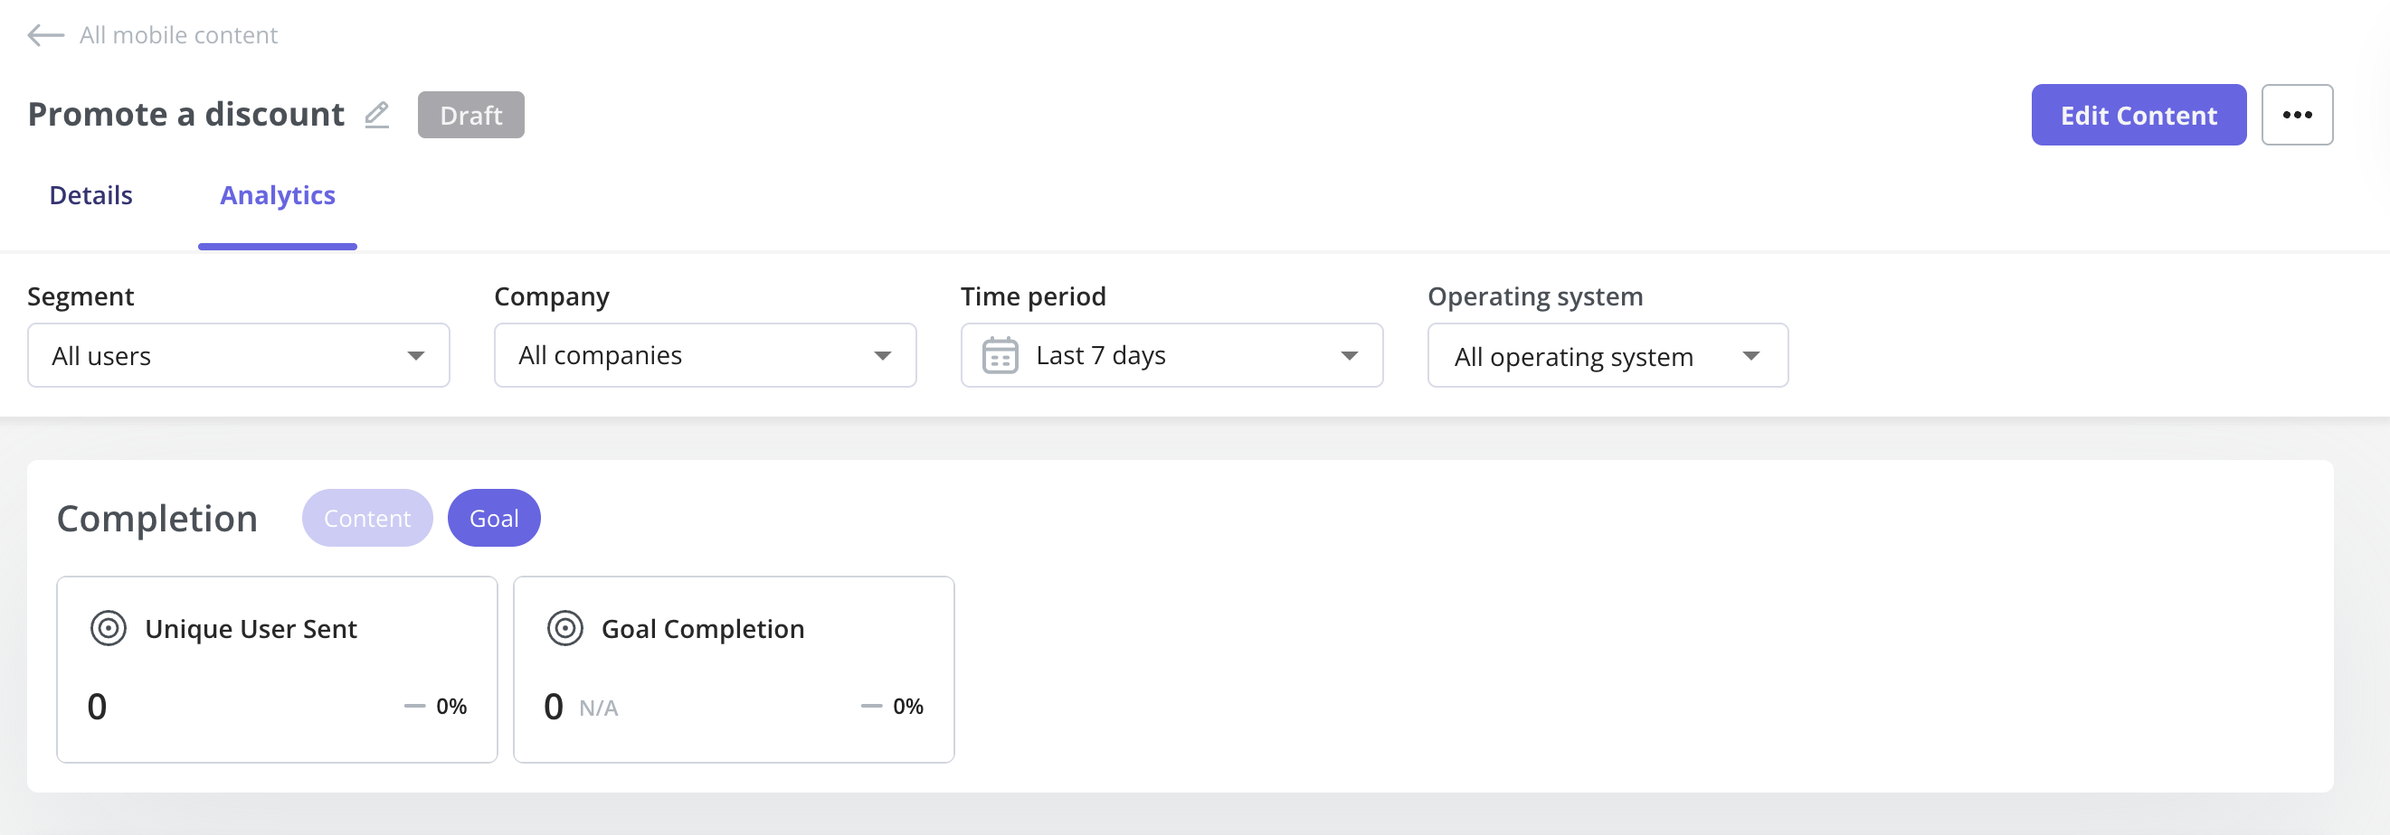
Task: Click the Draft status badge
Action: coord(470,115)
